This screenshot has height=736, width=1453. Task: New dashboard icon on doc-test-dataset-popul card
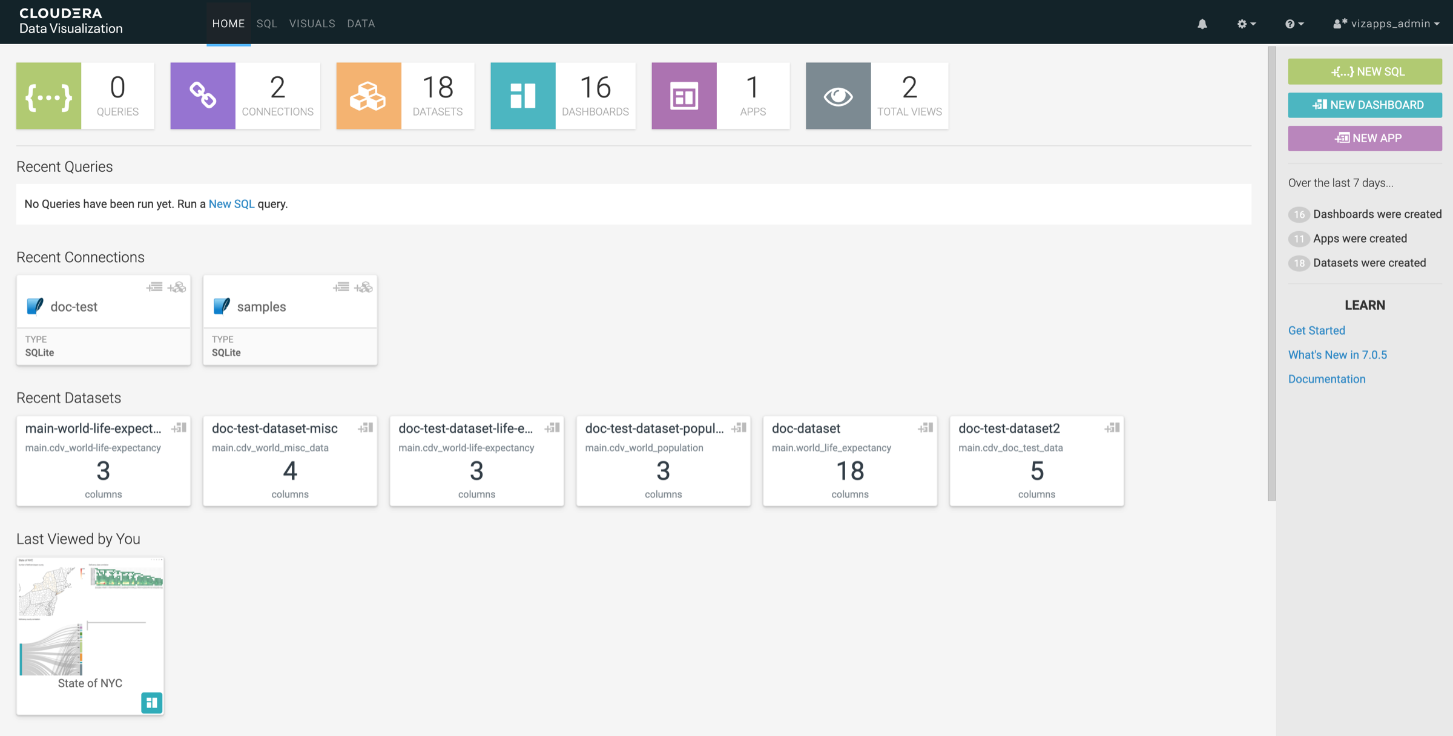click(739, 428)
